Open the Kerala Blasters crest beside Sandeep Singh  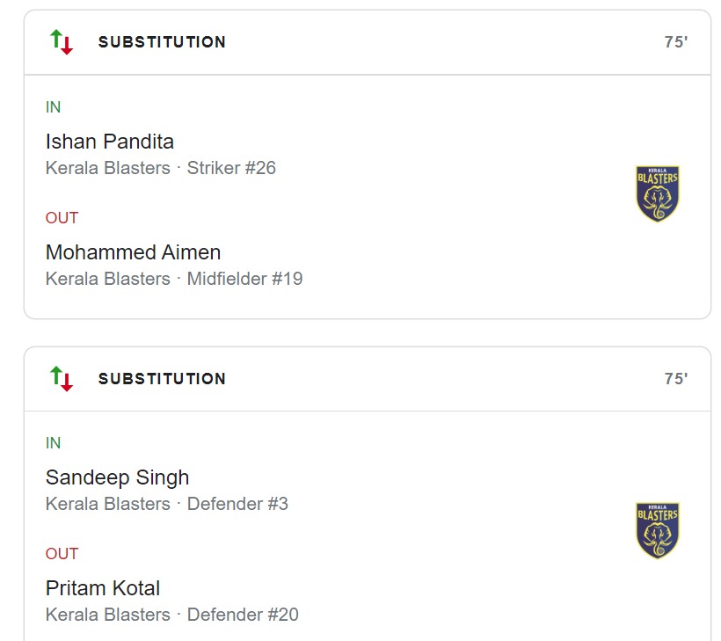point(658,529)
